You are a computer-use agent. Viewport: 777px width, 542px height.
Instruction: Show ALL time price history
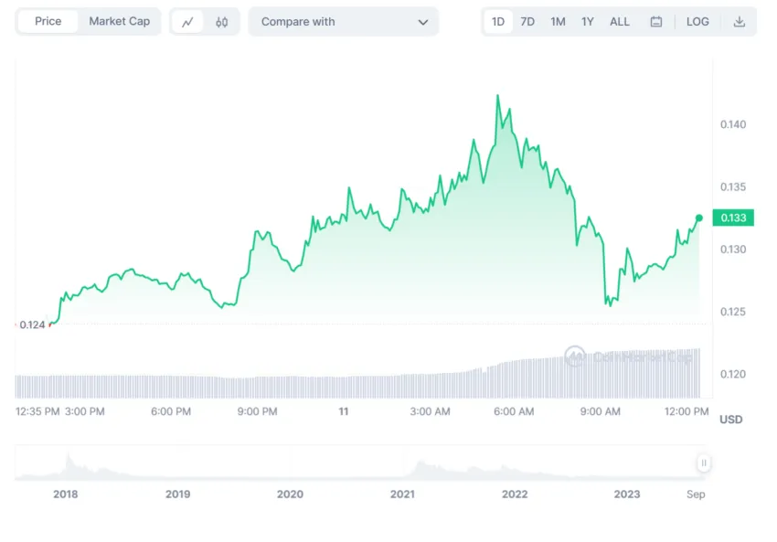pyautogui.click(x=620, y=22)
